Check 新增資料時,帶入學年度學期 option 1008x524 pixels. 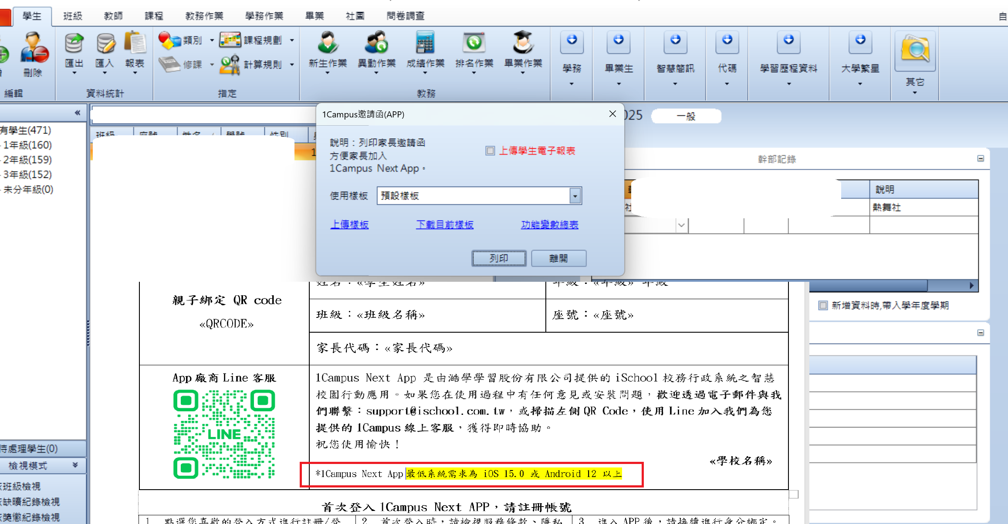click(823, 305)
